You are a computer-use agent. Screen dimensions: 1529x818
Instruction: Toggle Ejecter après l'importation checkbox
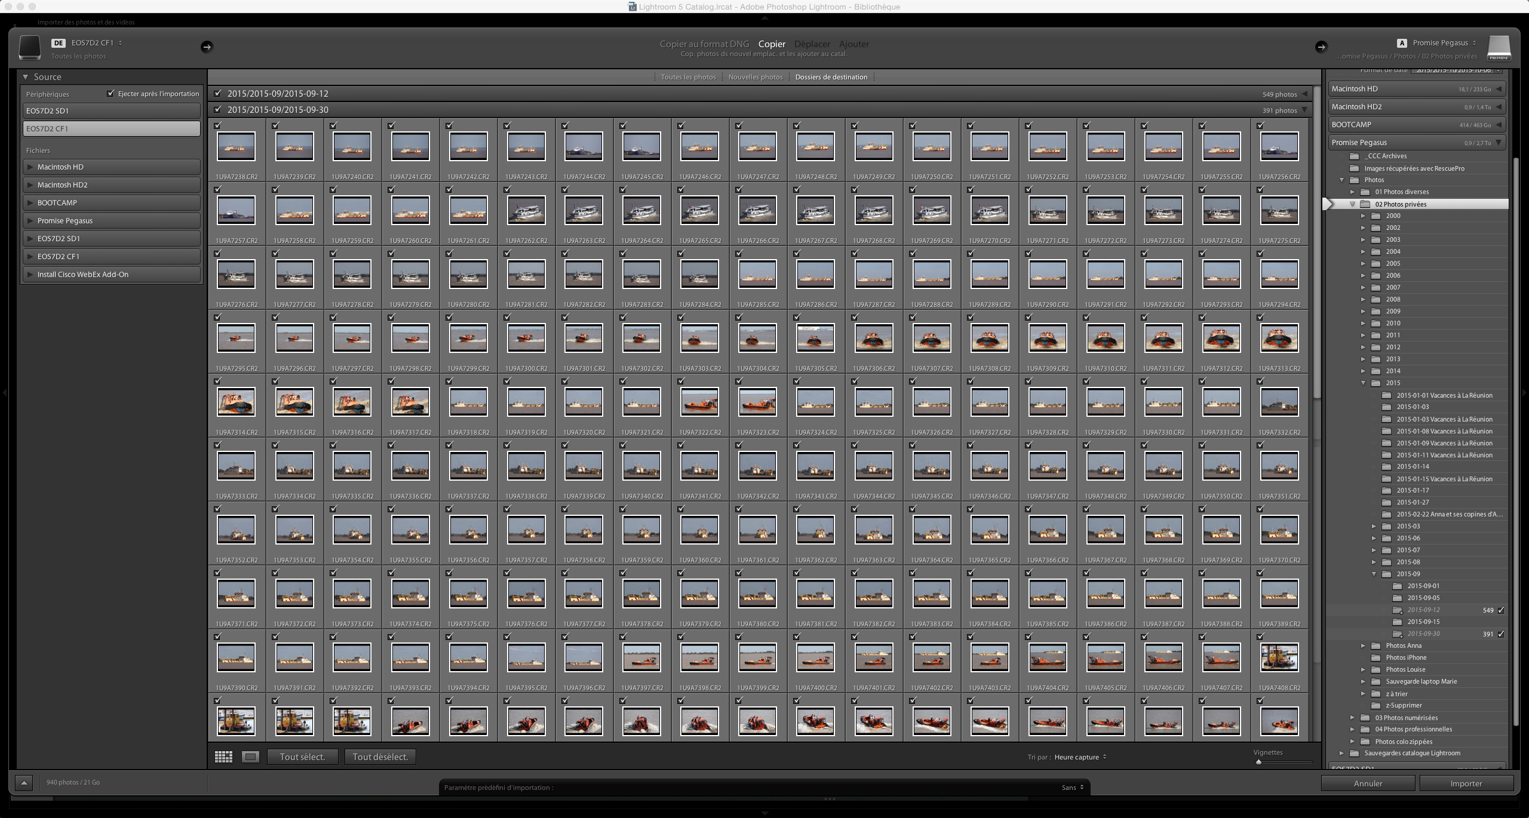(x=110, y=93)
